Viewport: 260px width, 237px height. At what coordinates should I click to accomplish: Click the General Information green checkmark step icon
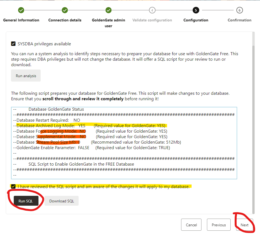coord(21,10)
